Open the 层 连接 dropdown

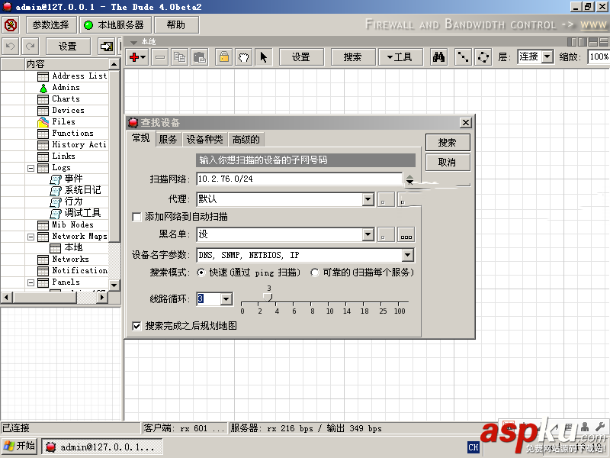click(547, 57)
